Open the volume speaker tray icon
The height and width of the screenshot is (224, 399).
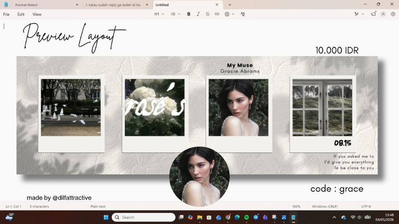[359, 217]
